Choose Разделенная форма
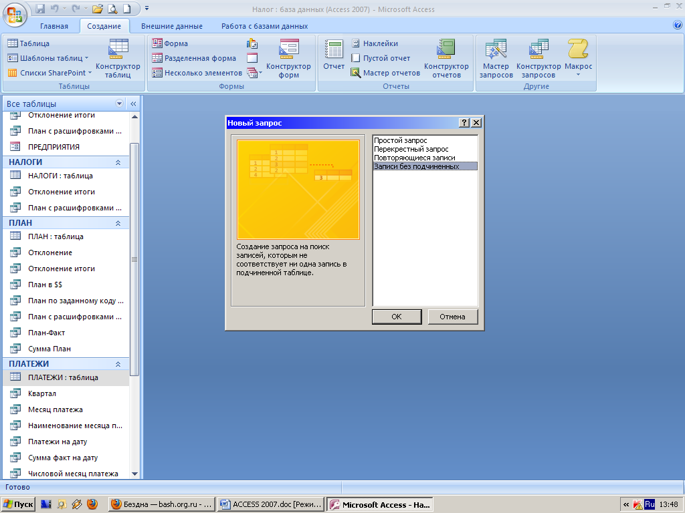Viewport: 685px width, 513px height. [194, 58]
